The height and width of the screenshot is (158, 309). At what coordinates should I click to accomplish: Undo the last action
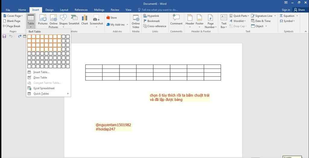(11, 36)
